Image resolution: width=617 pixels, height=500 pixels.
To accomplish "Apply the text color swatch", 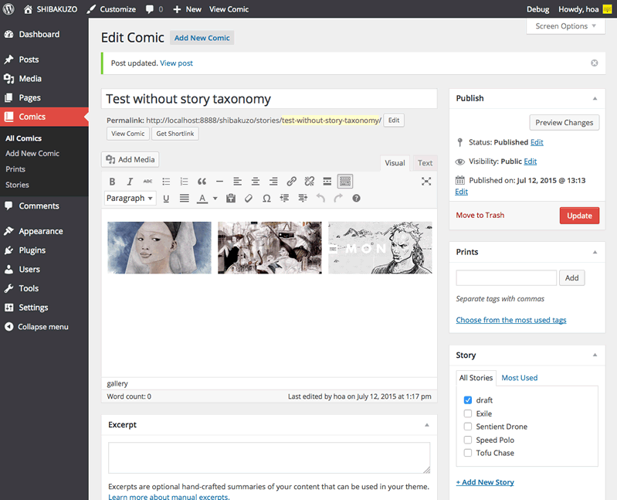I will pos(202,199).
